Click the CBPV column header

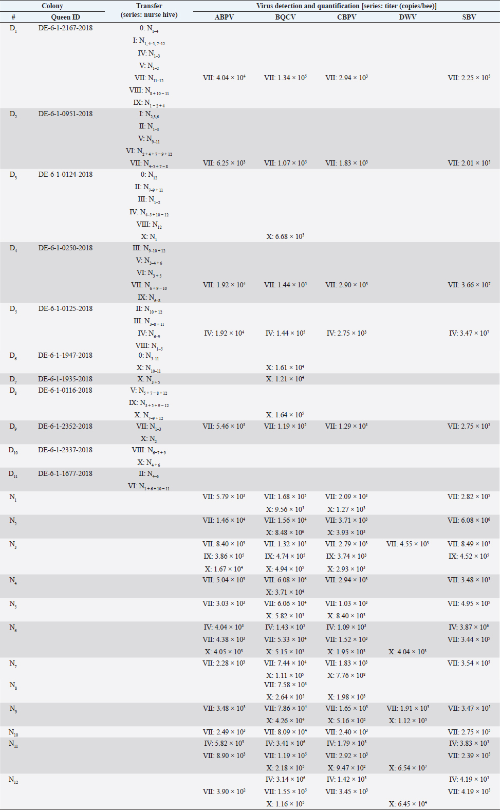pyautogui.click(x=346, y=17)
